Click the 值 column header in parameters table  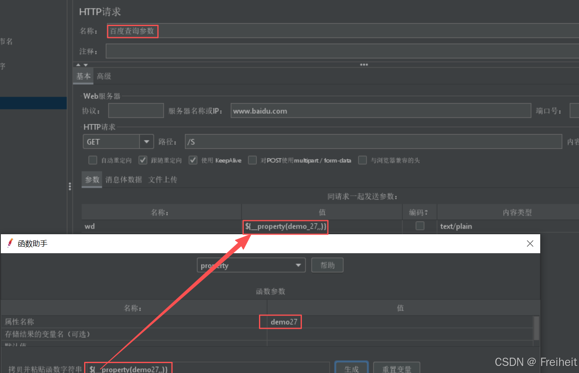(x=322, y=212)
